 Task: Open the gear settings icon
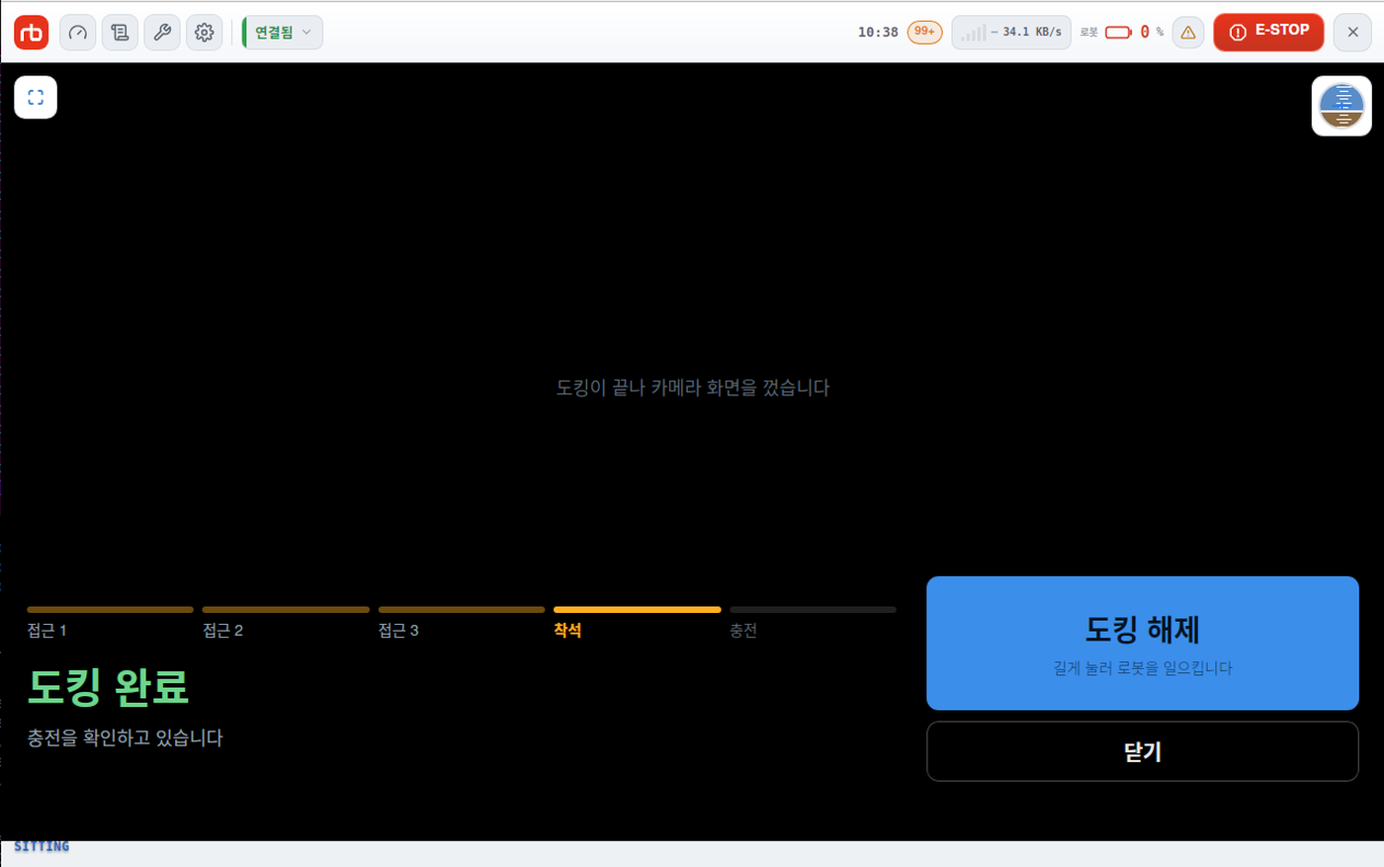pyautogui.click(x=205, y=33)
